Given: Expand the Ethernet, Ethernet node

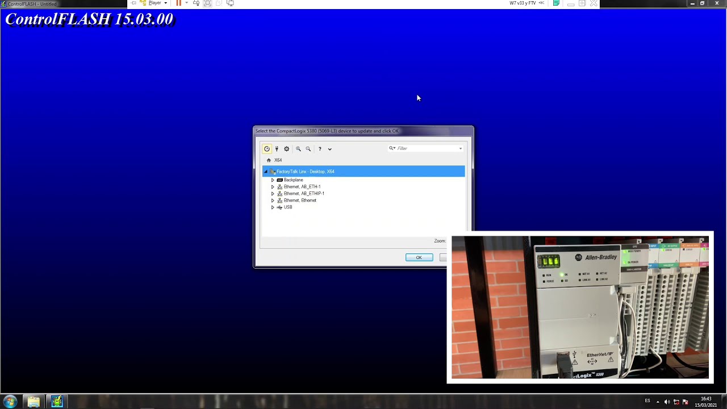Looking at the screenshot, I should [x=273, y=201].
